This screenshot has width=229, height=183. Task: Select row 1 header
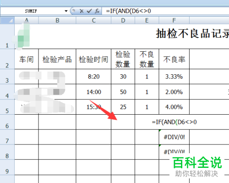[7, 36]
